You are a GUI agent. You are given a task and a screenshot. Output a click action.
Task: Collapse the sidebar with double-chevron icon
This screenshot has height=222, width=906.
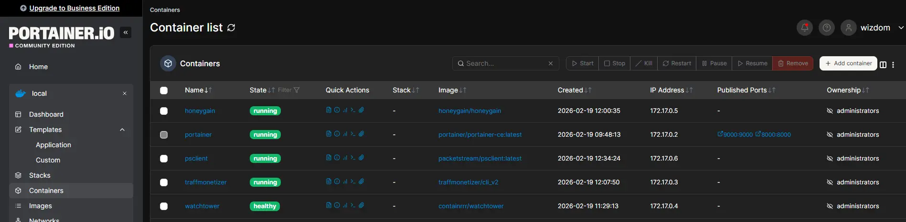(x=126, y=32)
